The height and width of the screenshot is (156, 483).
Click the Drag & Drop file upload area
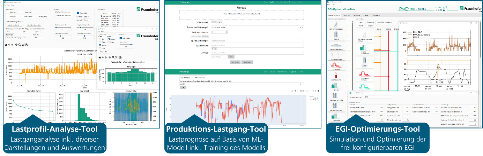click(x=242, y=15)
